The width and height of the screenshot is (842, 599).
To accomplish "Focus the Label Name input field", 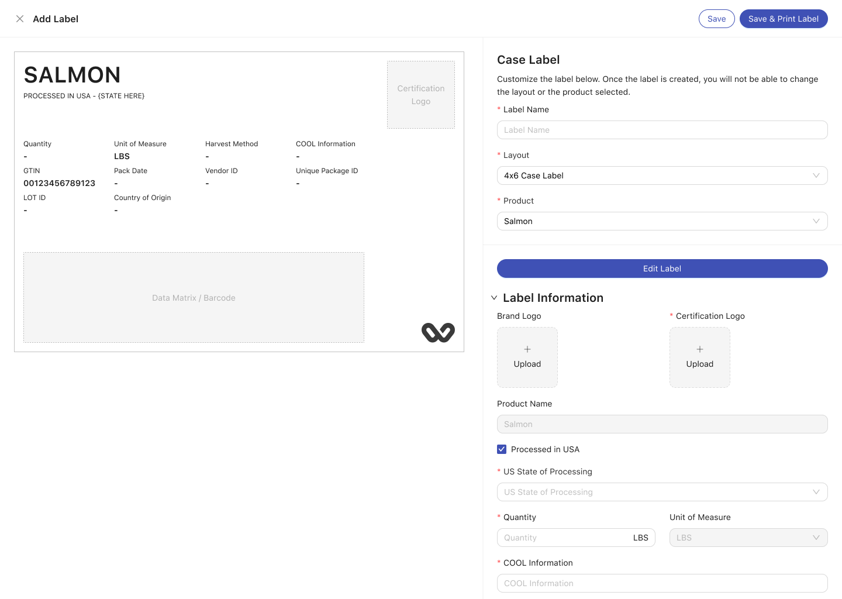I will [662, 130].
